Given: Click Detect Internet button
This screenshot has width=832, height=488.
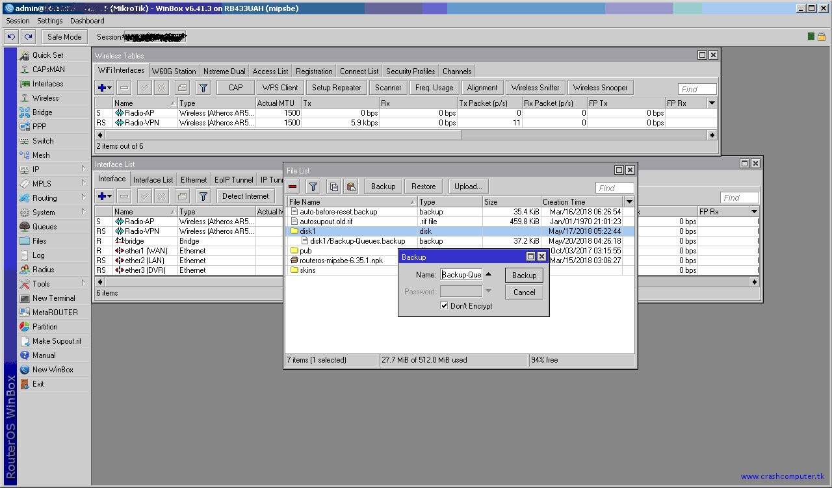Looking at the screenshot, I should (x=245, y=196).
